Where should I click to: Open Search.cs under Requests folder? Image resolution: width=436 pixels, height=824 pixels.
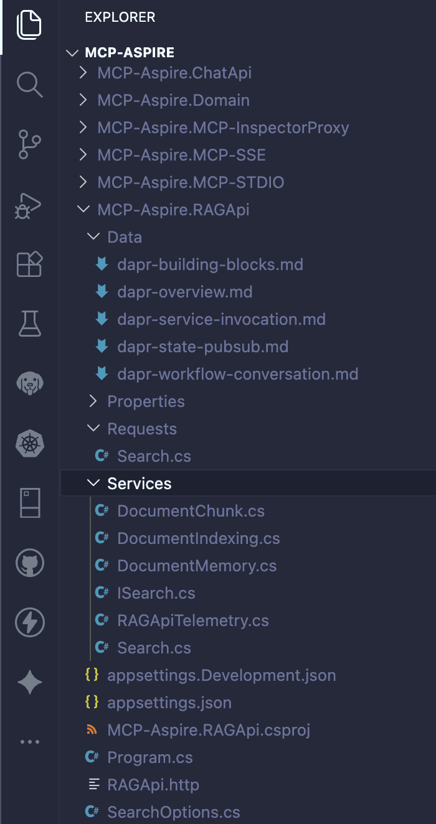[x=154, y=456]
